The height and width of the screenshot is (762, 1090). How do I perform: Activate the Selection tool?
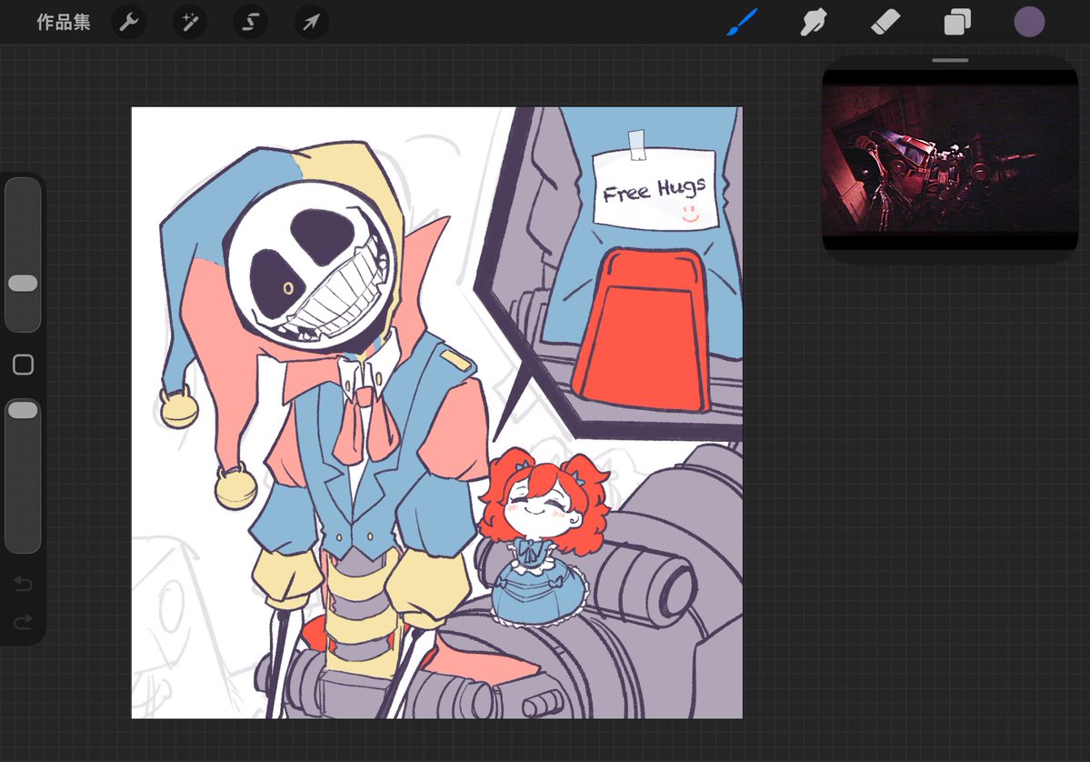point(250,22)
